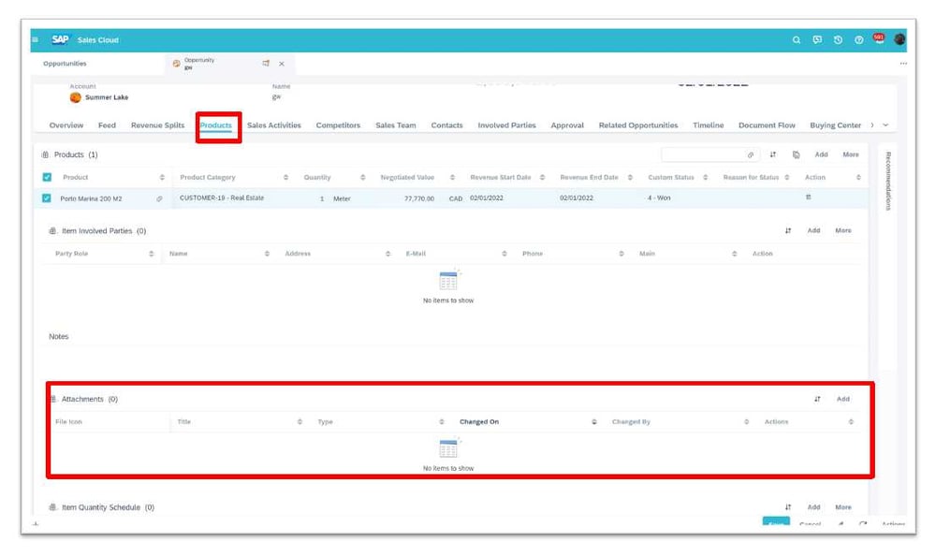Viewport: 936px width, 557px height.
Task: Click the Item Involved Parties section icon
Action: (x=52, y=231)
